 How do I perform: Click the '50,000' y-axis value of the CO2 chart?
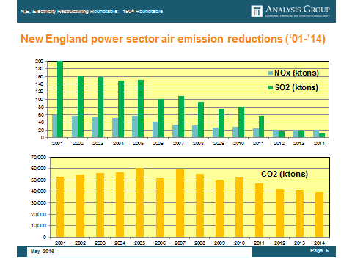point(38,180)
